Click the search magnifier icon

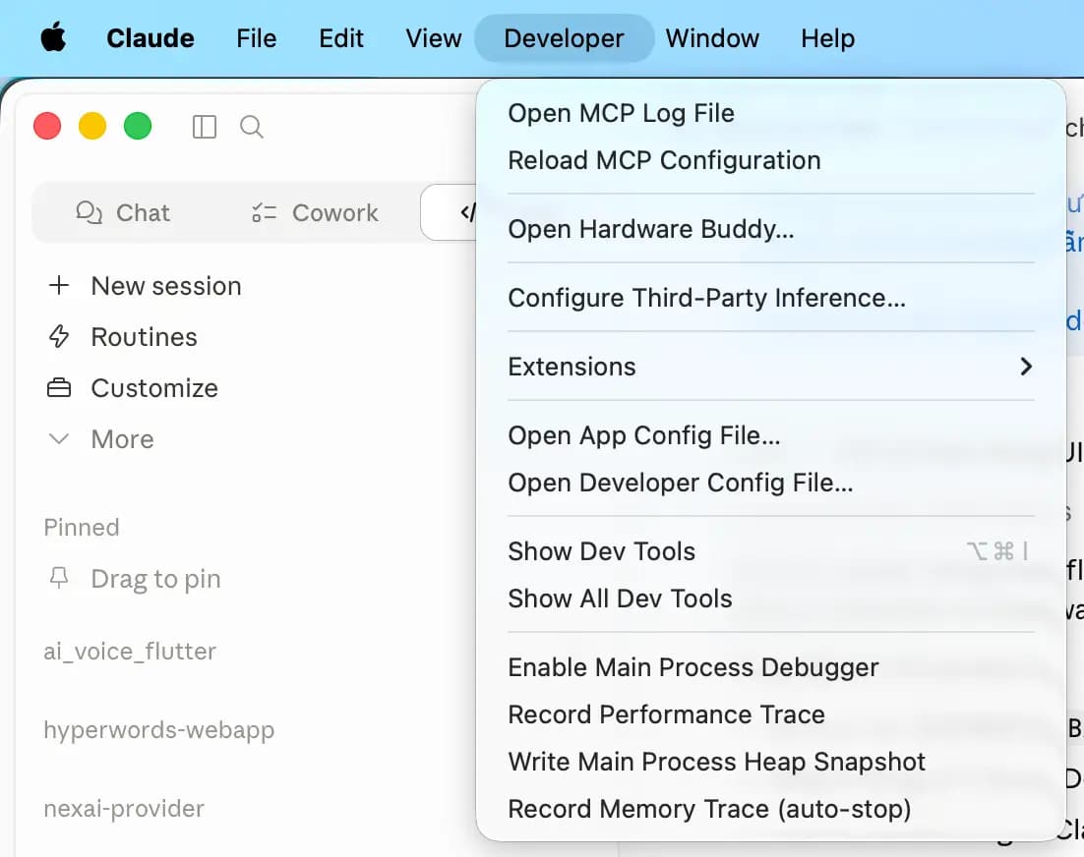pos(252,127)
